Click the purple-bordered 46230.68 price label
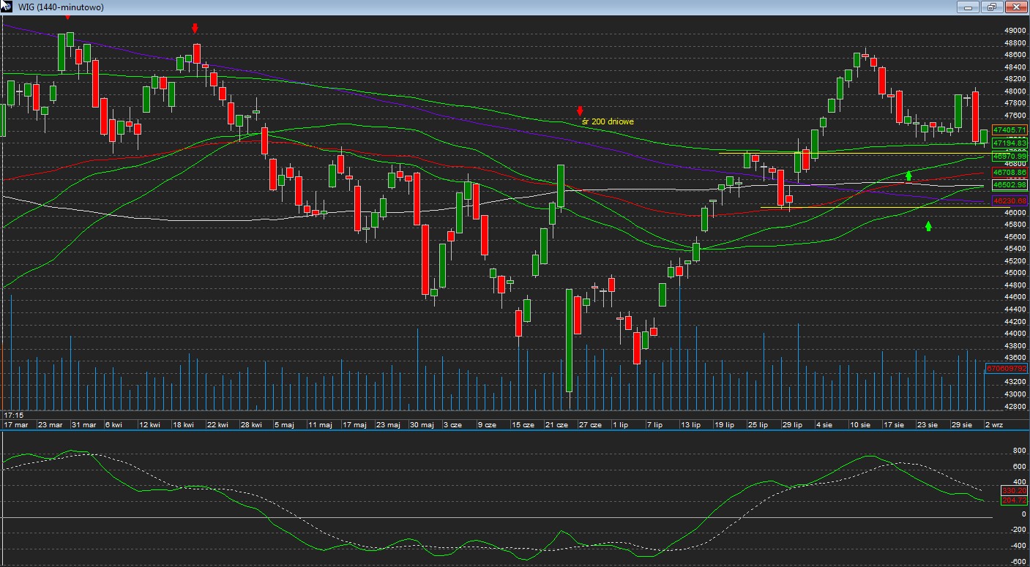Viewport: 1030px width, 567px height. tap(1010, 200)
